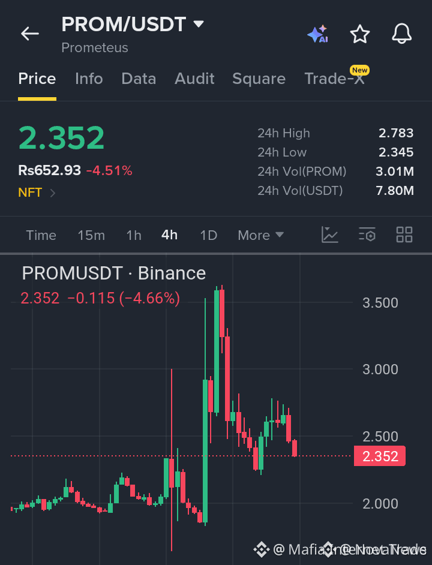This screenshot has width=432, height=565.
Task: Click the tallest green candlestick
Action: 205,450
